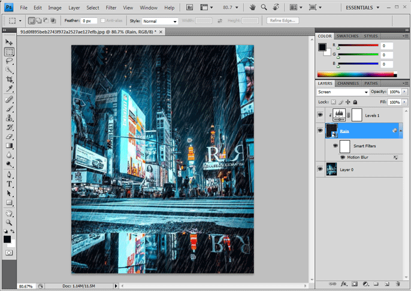Click the Hand tool in application bar
The image size is (411, 291).
point(253,8)
